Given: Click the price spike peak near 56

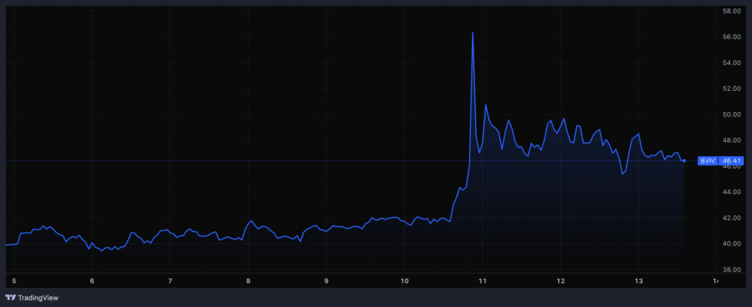Looking at the screenshot, I should (472, 33).
